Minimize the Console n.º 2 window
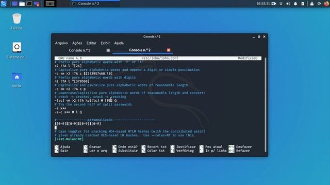Viewport: 330px width, 185px height. click(254, 36)
